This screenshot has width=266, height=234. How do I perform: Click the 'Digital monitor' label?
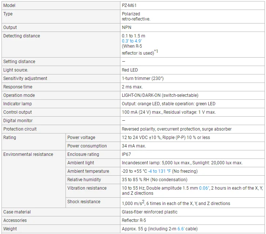coord(18,121)
